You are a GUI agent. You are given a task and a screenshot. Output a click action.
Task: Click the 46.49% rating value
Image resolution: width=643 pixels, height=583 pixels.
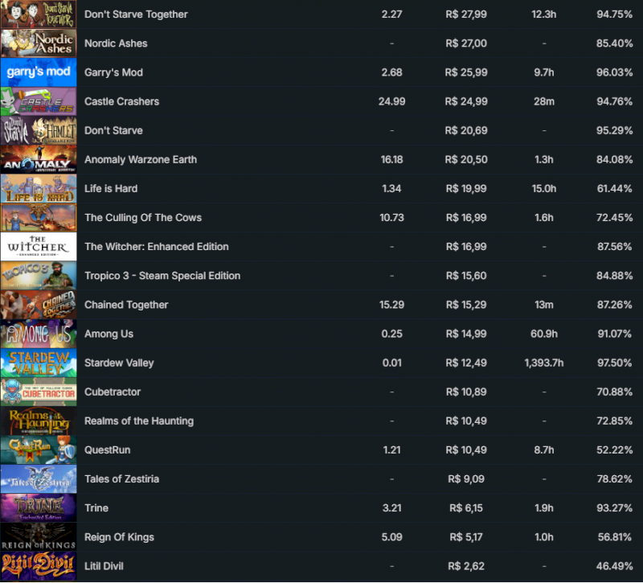tap(614, 566)
